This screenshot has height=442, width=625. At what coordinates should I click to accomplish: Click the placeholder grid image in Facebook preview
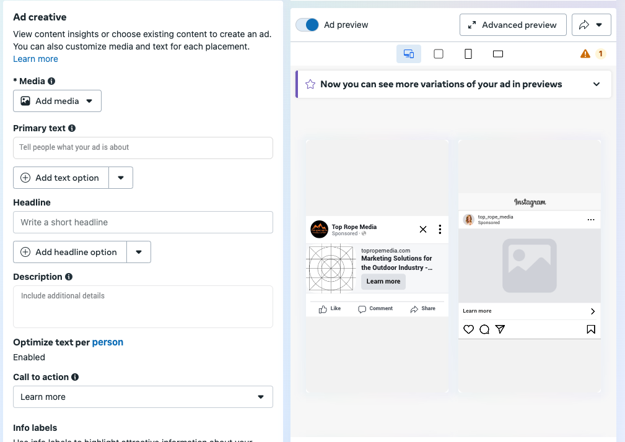[331, 269]
